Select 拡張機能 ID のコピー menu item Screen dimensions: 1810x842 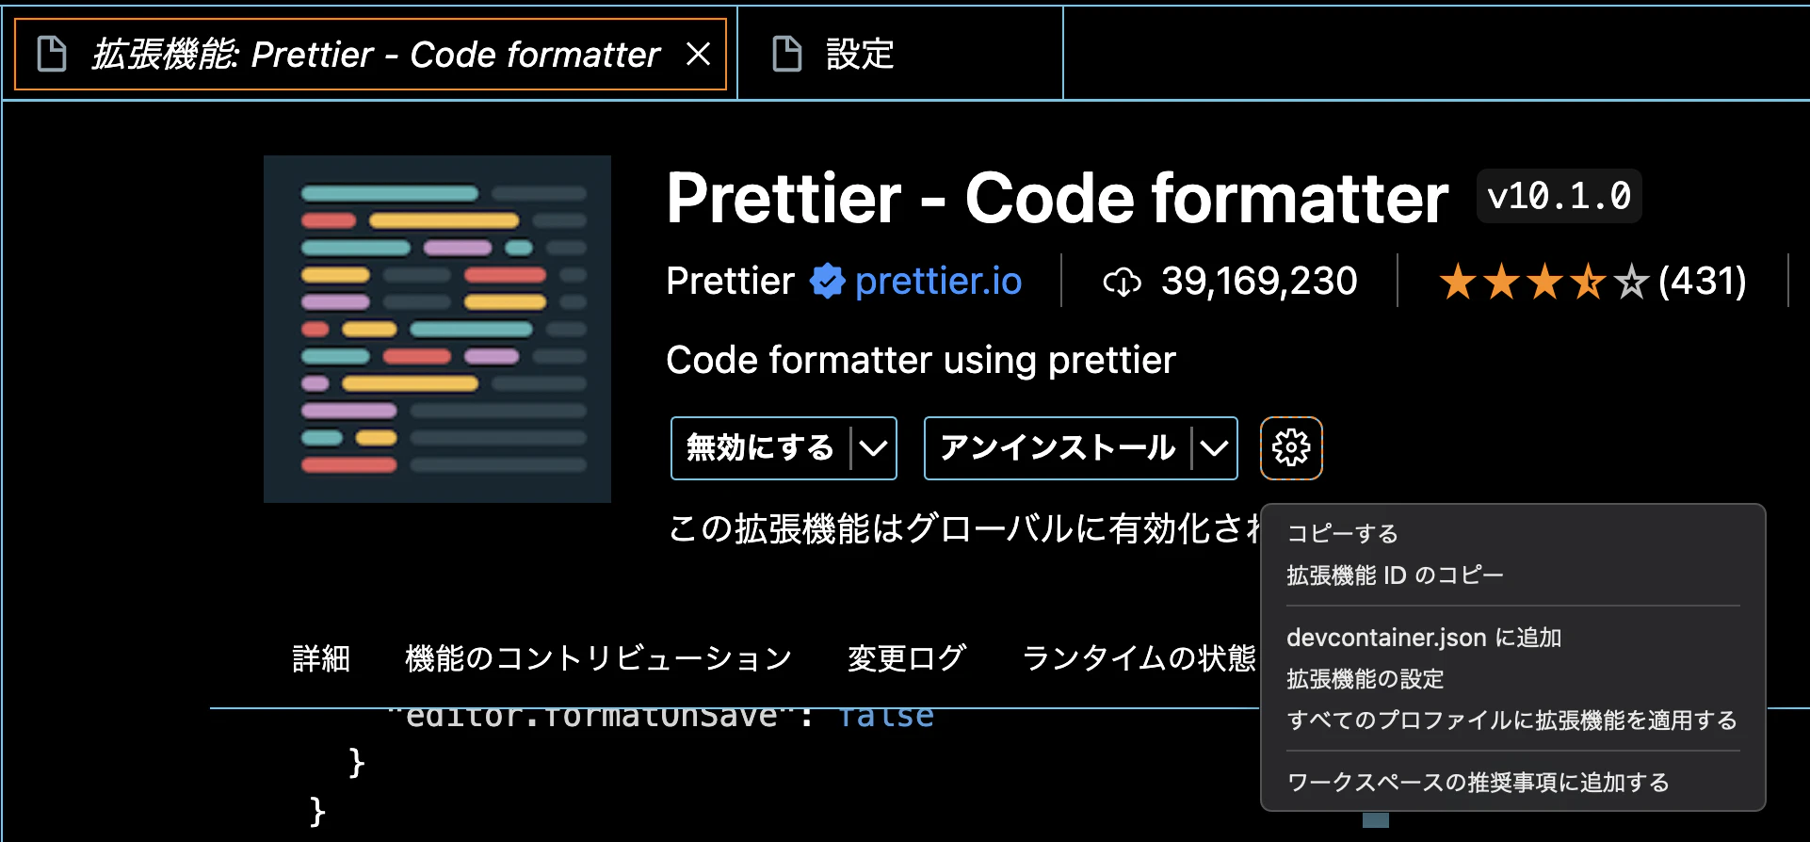[1512, 575]
